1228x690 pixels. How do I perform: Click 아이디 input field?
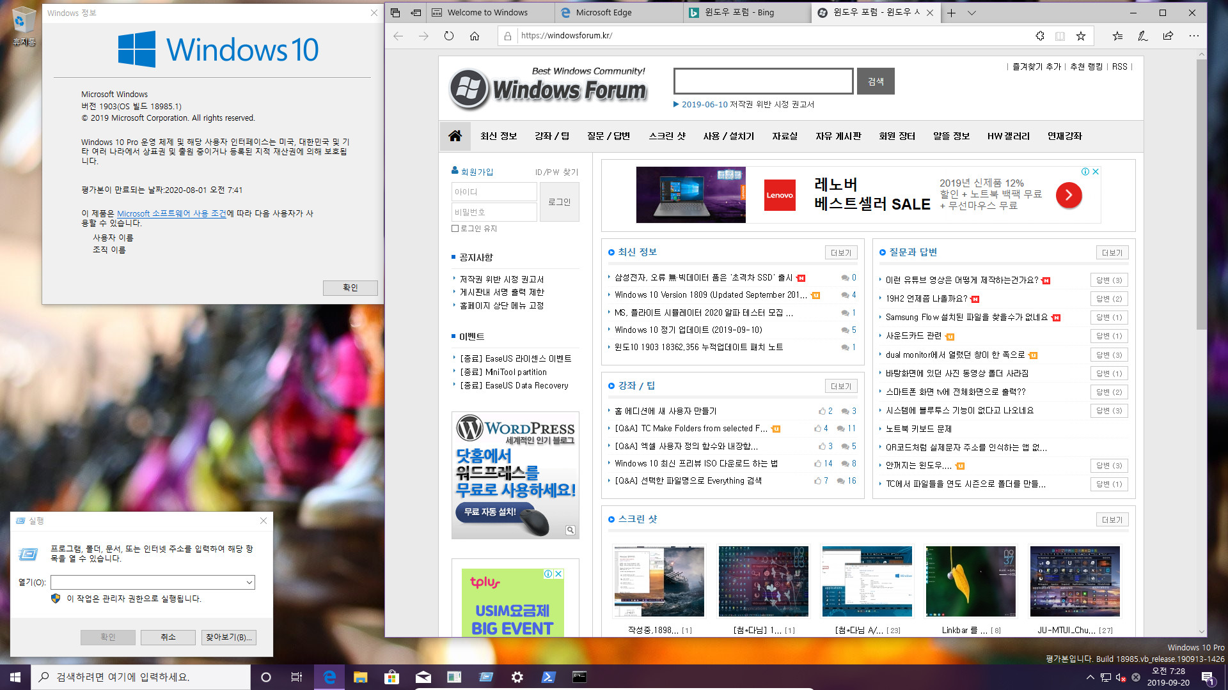point(494,192)
